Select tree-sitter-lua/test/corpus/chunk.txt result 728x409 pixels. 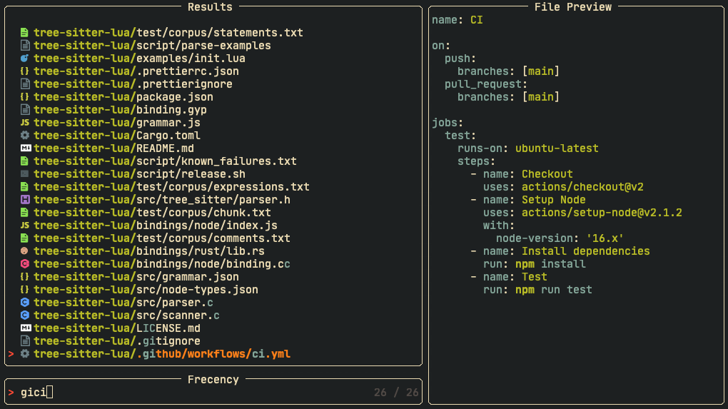(152, 213)
